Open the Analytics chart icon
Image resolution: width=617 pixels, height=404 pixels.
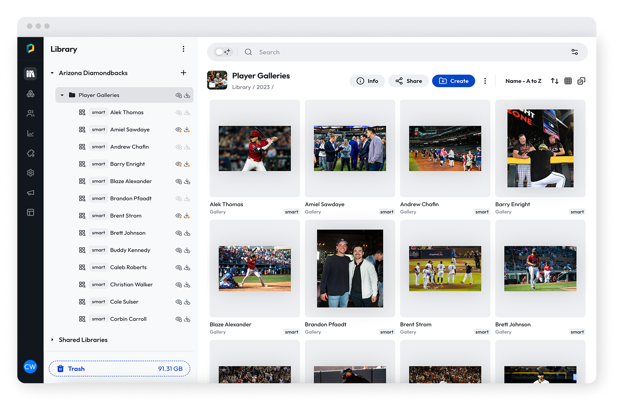point(30,133)
